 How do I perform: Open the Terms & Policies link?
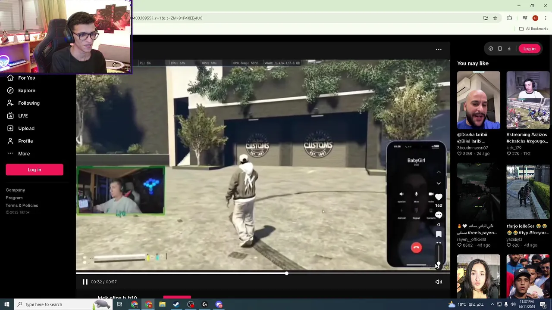[x=22, y=205]
